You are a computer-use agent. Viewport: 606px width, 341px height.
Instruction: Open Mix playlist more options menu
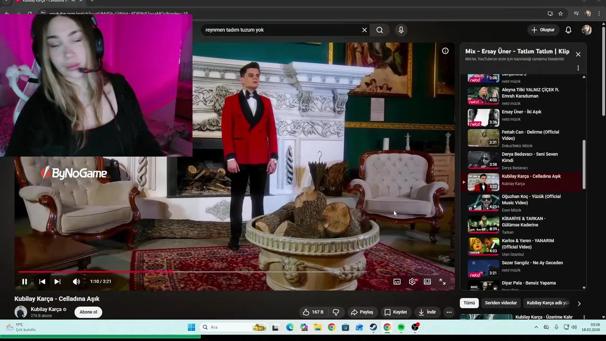click(578, 68)
